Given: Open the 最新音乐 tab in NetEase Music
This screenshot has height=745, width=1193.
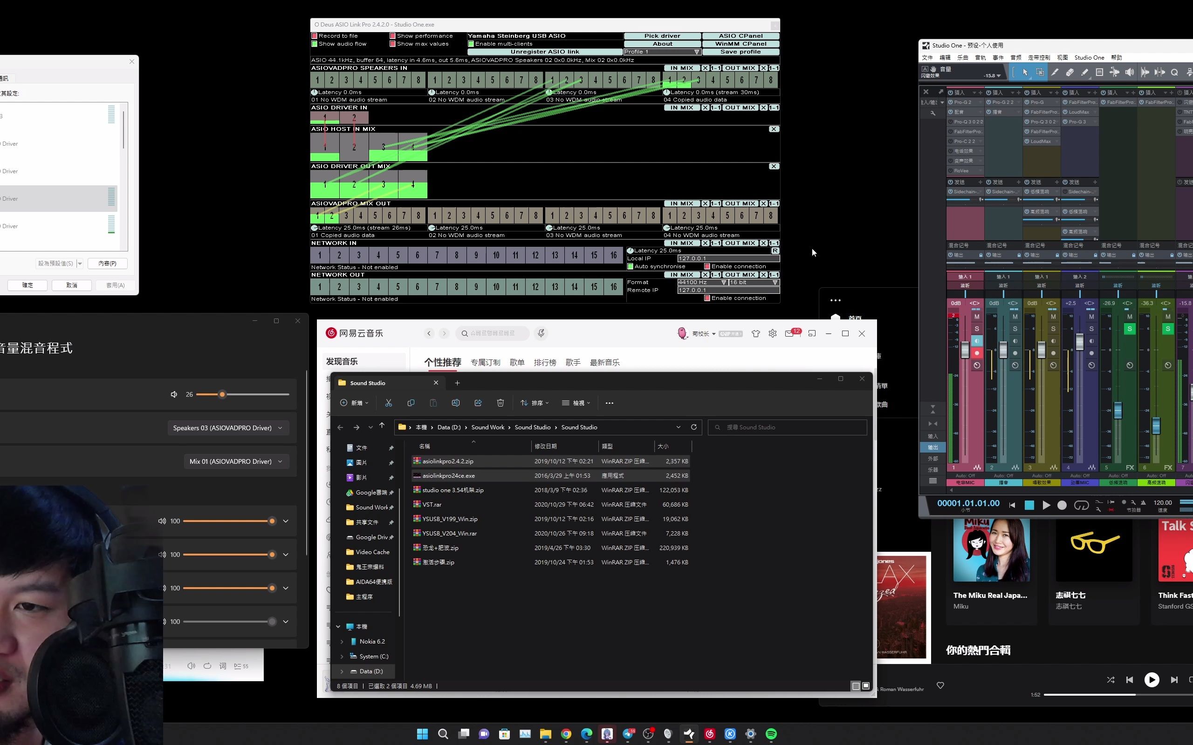Looking at the screenshot, I should click(604, 363).
